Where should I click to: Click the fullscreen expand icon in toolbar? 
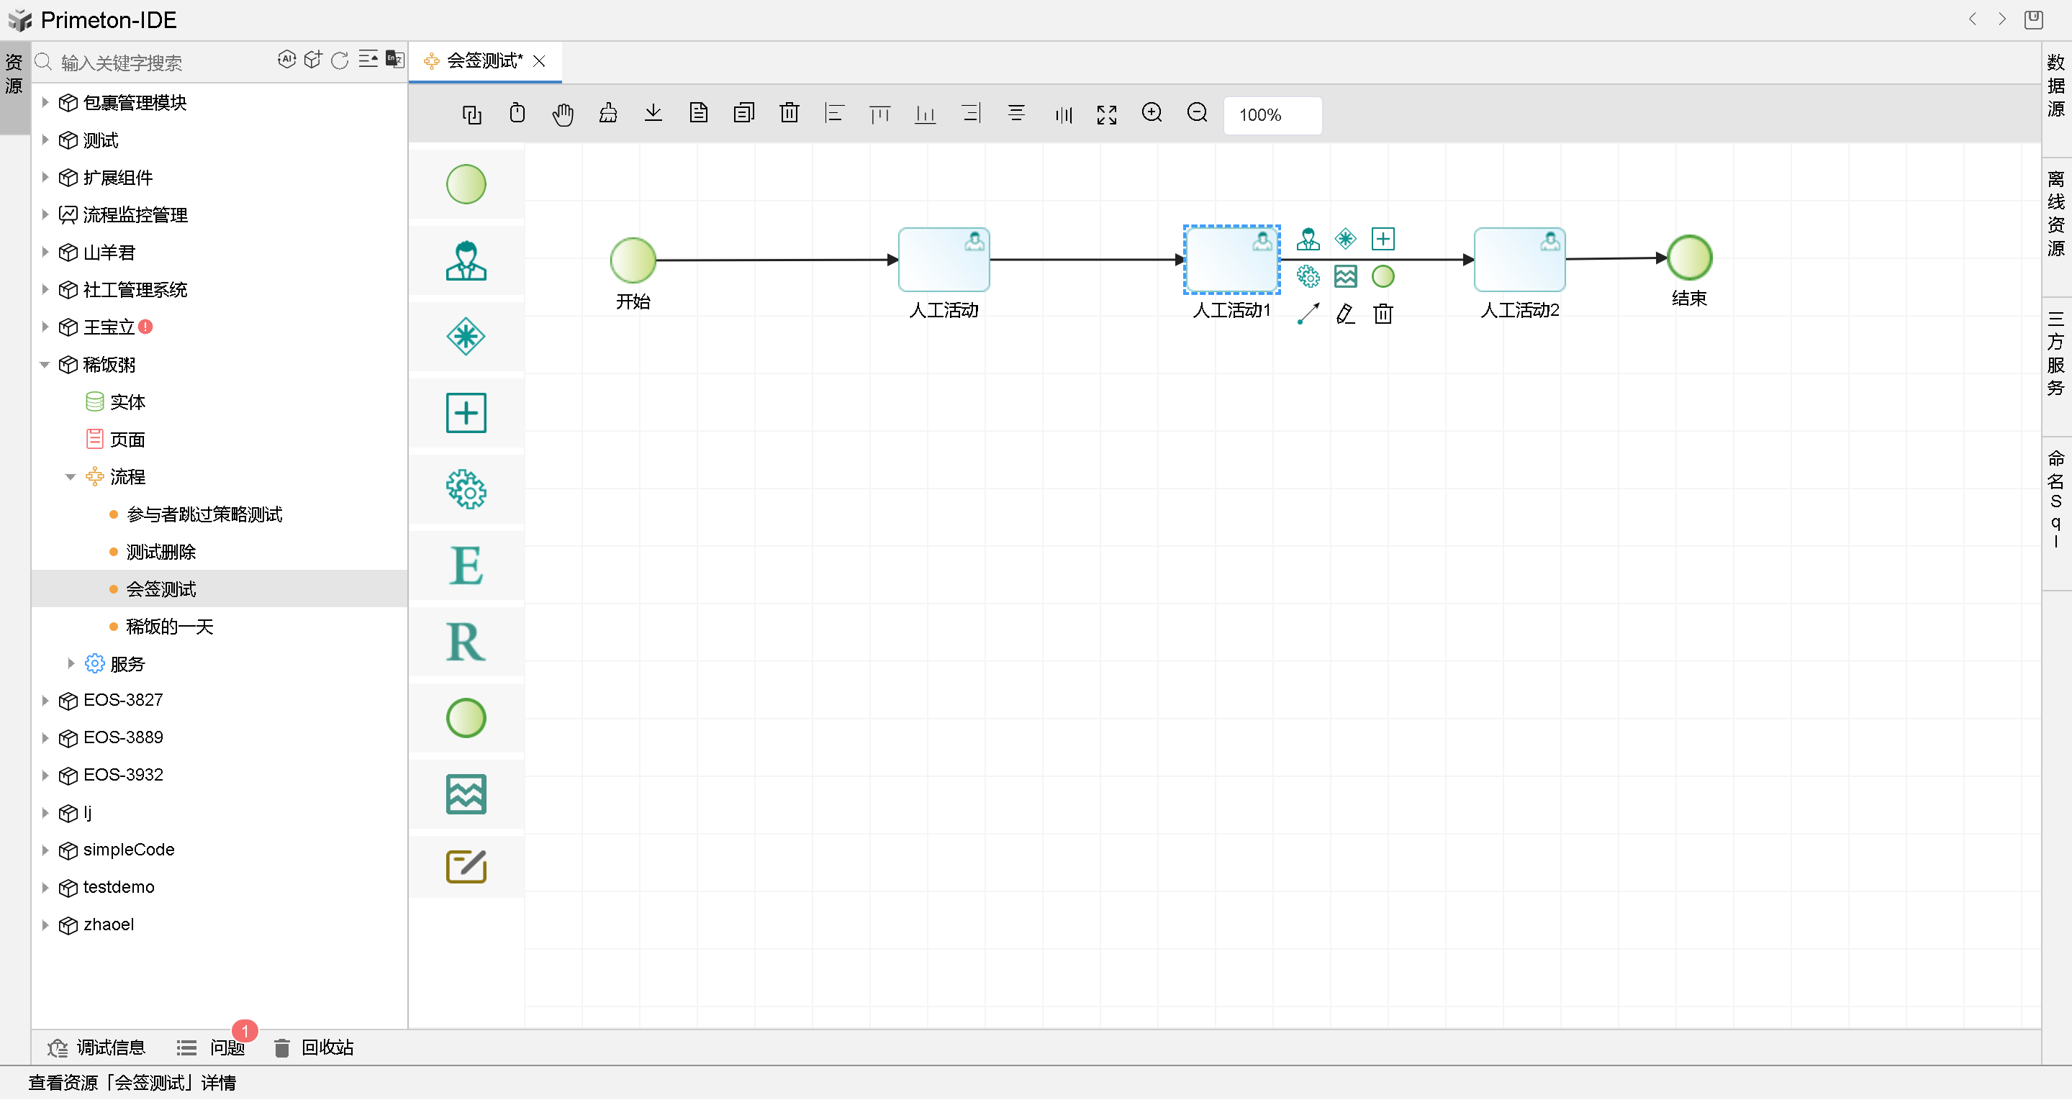pos(1106,115)
